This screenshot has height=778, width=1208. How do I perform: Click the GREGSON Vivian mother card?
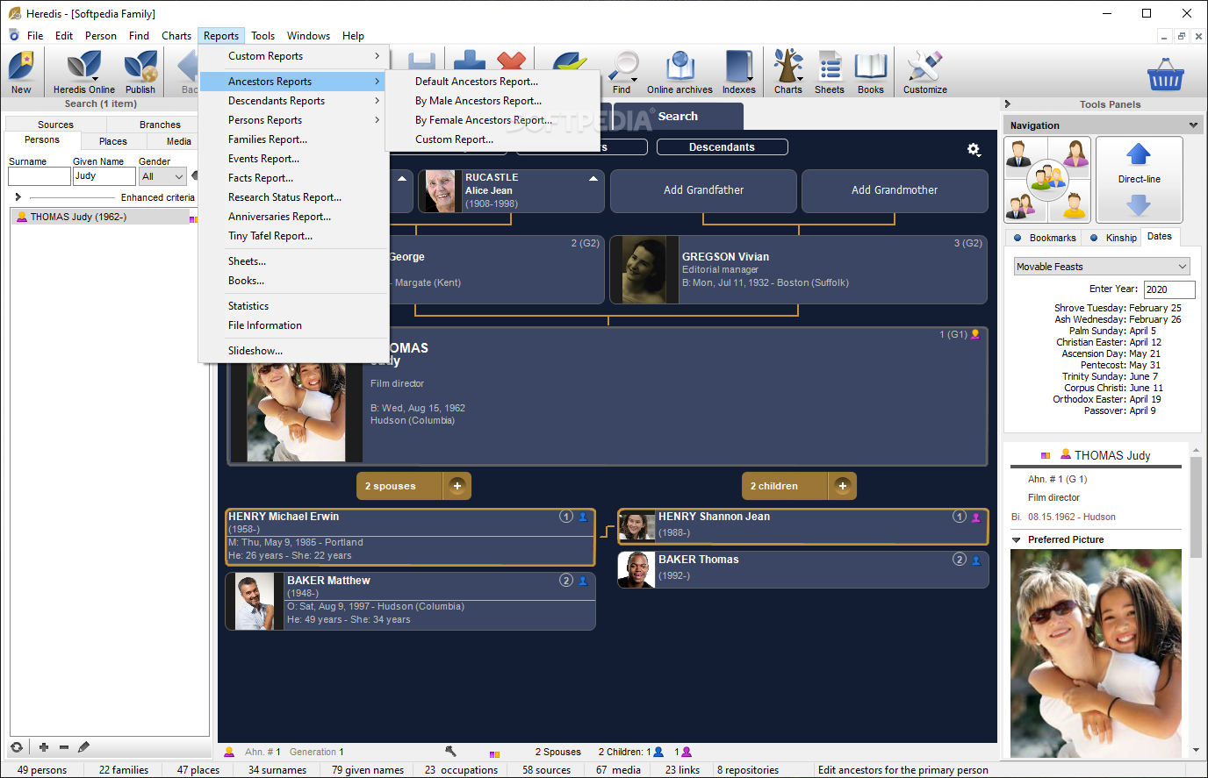coord(799,270)
